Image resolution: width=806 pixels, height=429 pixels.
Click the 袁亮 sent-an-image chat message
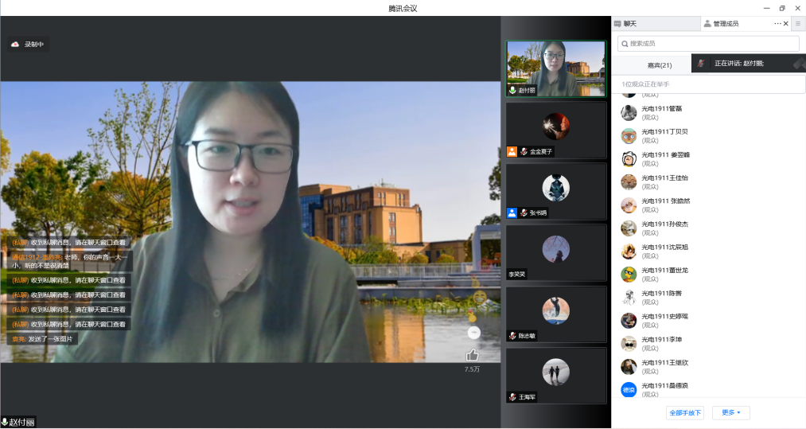[43, 338]
